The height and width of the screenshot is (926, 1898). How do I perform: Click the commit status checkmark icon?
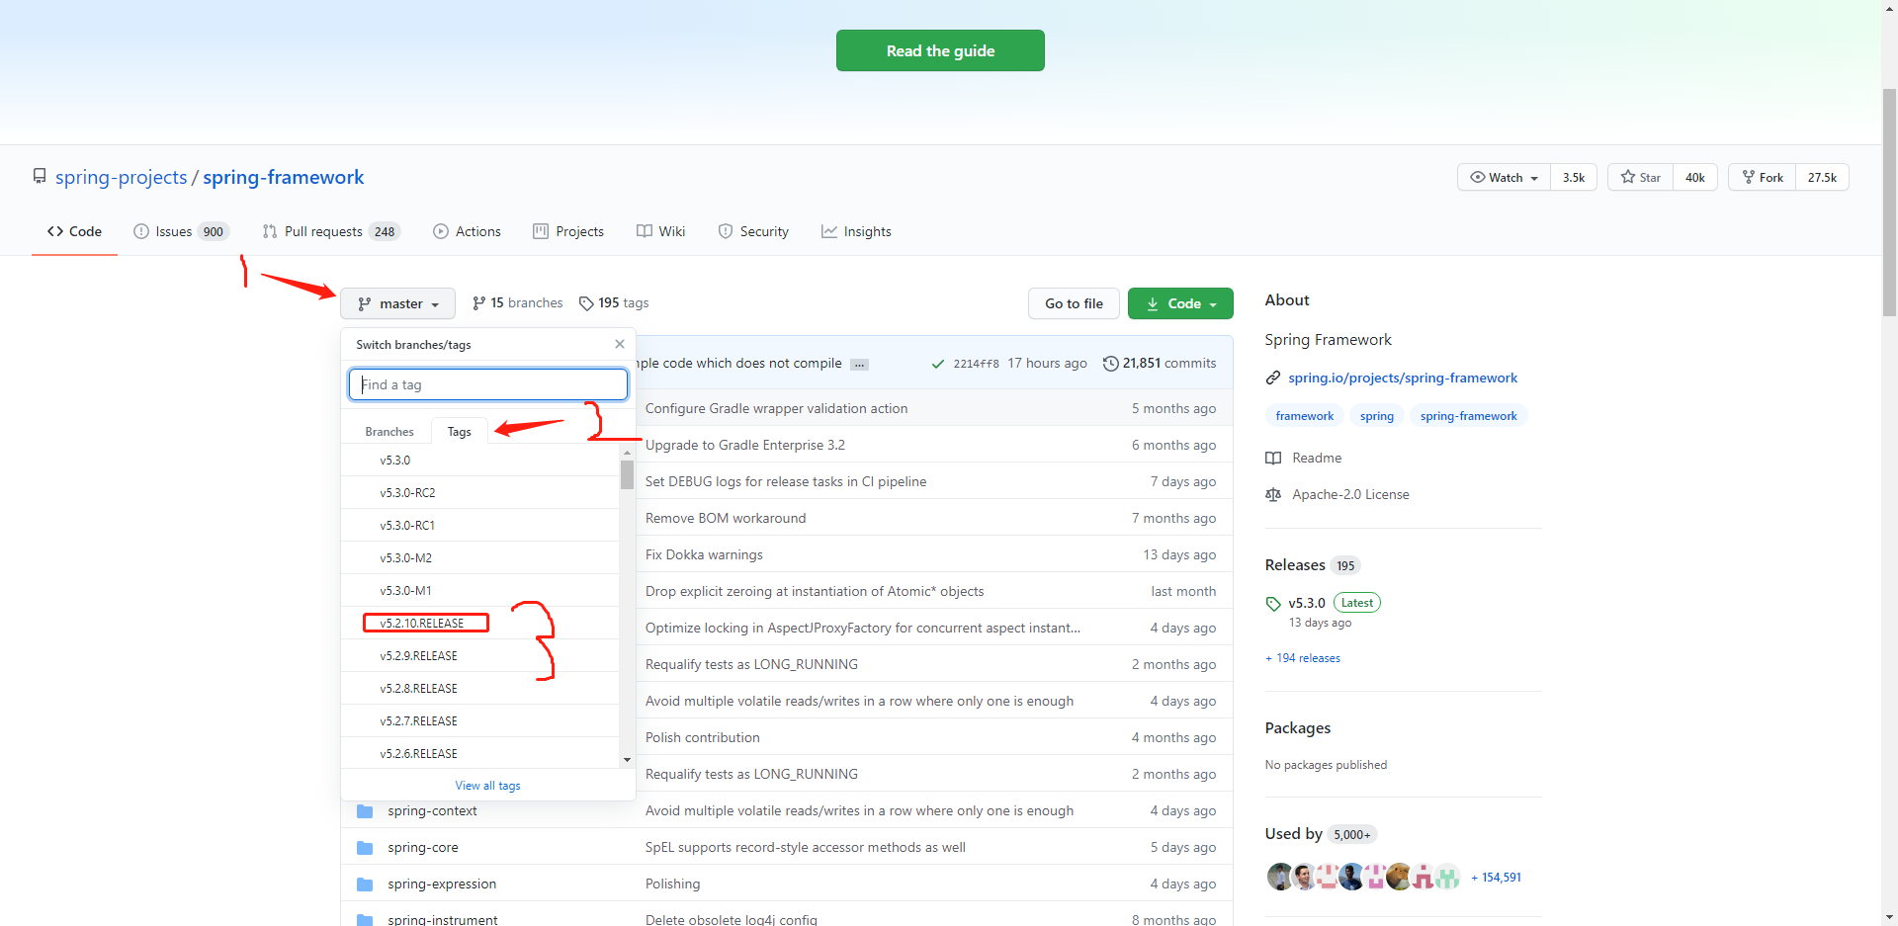[x=938, y=364]
